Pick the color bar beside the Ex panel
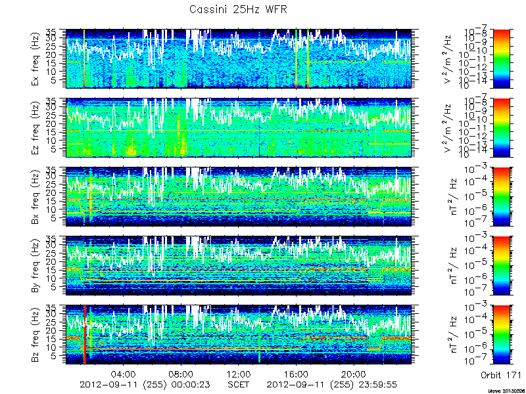 pyautogui.click(x=501, y=58)
